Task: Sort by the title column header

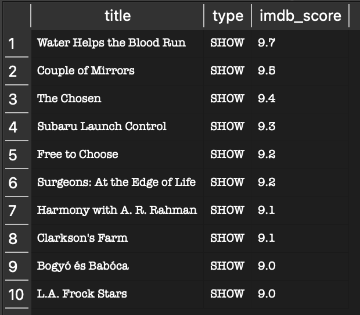Action: (117, 16)
